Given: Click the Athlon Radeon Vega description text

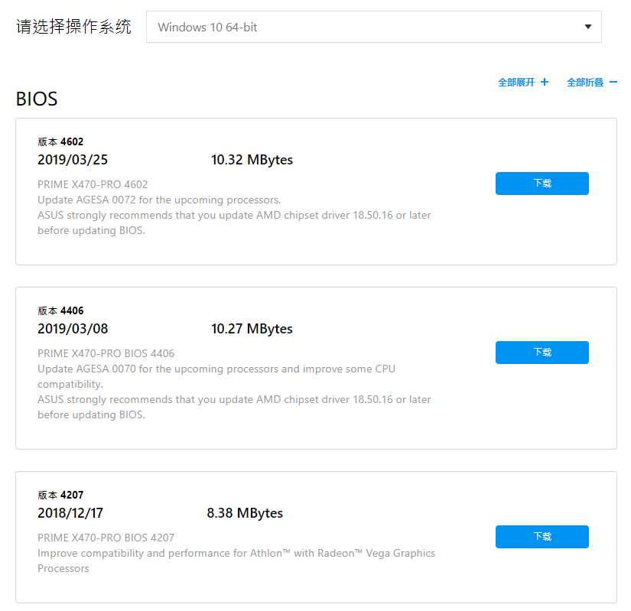Looking at the screenshot, I should pyautogui.click(x=236, y=561).
